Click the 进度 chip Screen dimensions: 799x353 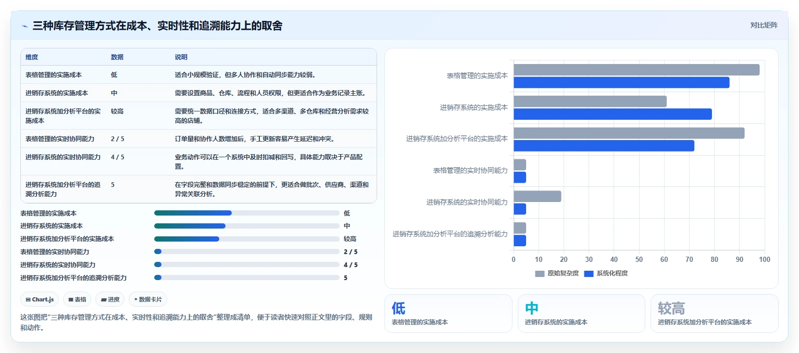110,299
